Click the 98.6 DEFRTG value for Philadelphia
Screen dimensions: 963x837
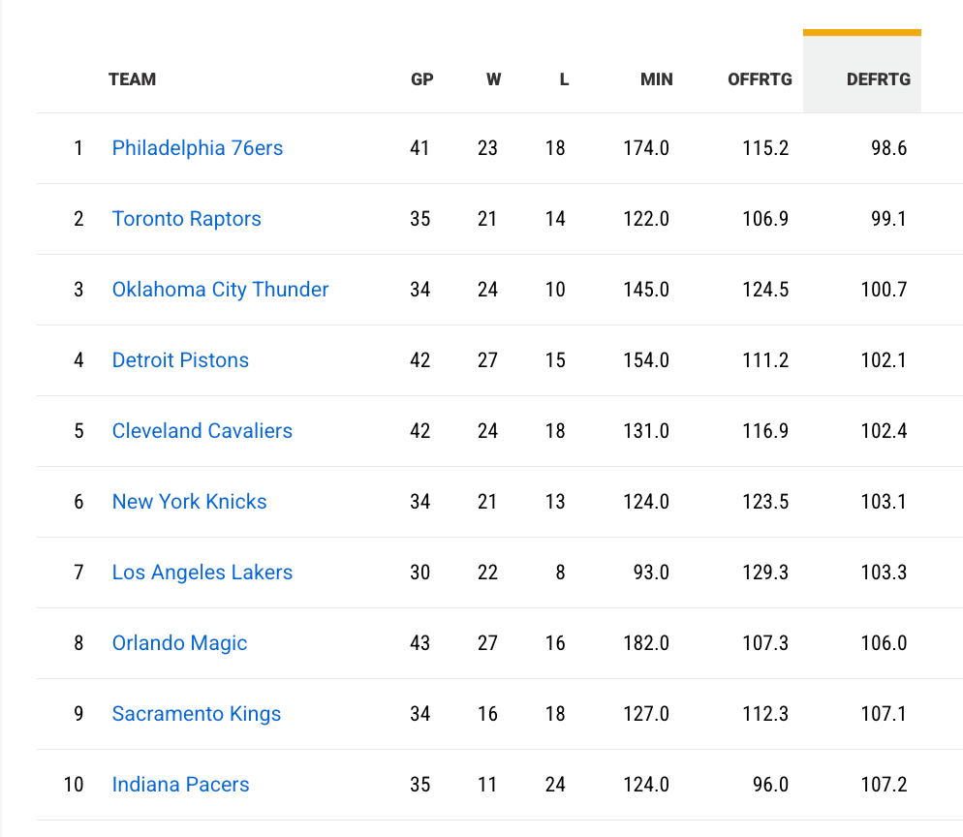(888, 148)
